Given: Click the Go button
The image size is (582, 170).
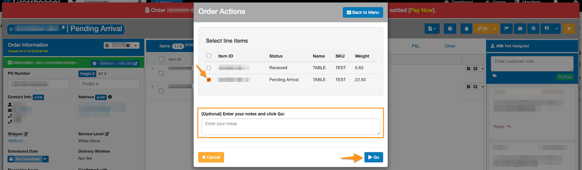Looking at the screenshot, I should pos(373,157).
